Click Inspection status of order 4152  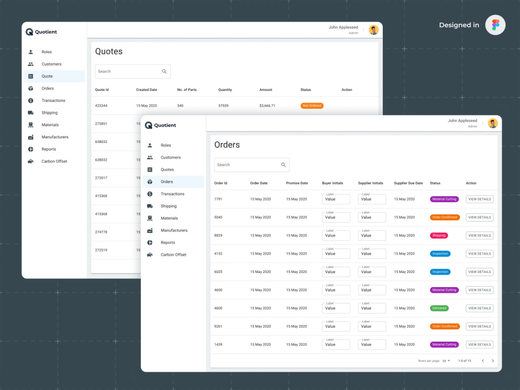(x=440, y=254)
